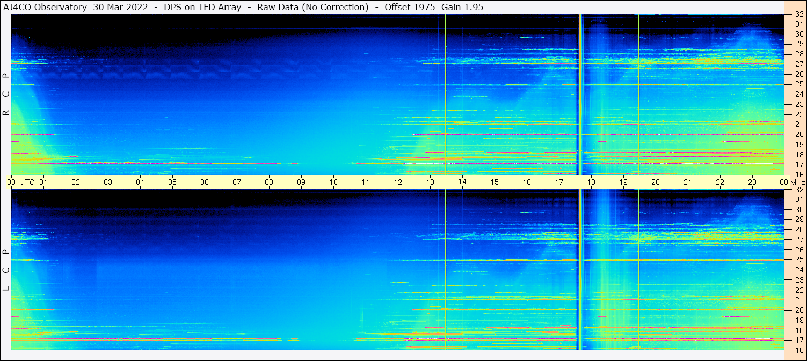Select the 20 MHz tick on the RCP scale
This screenshot has height=361, width=807.
point(798,134)
